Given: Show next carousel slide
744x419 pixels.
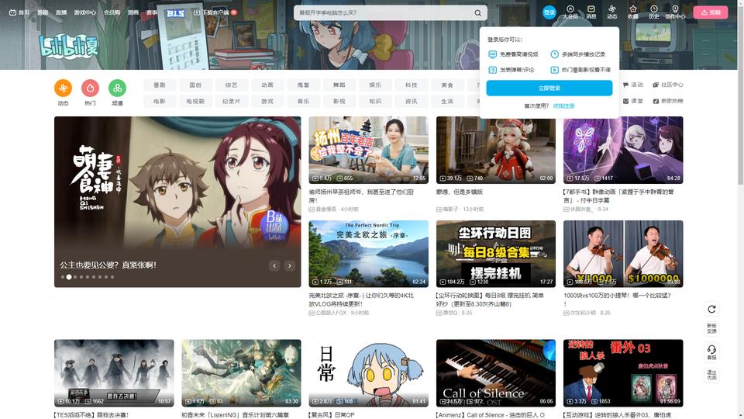Looking at the screenshot, I should [289, 266].
